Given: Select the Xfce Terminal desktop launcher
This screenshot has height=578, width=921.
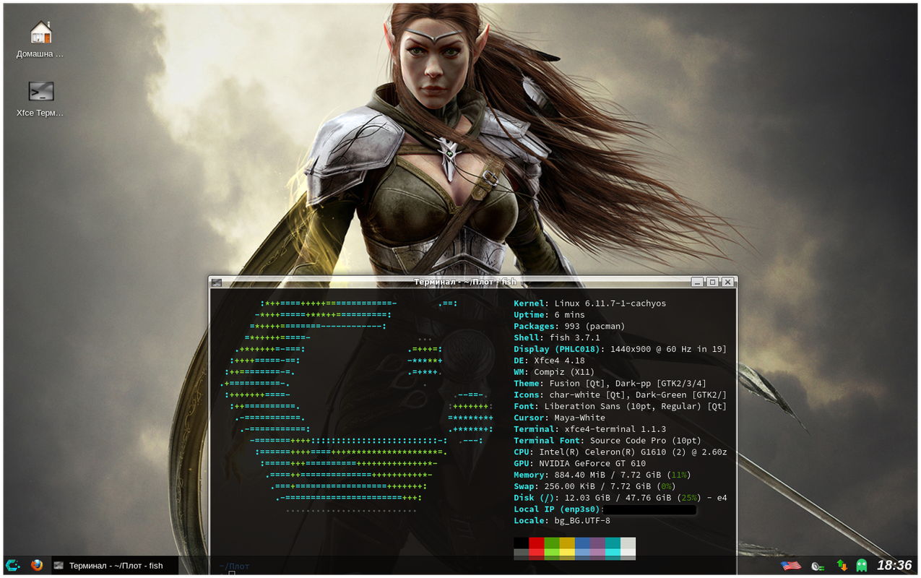Looking at the screenshot, I should (40, 98).
